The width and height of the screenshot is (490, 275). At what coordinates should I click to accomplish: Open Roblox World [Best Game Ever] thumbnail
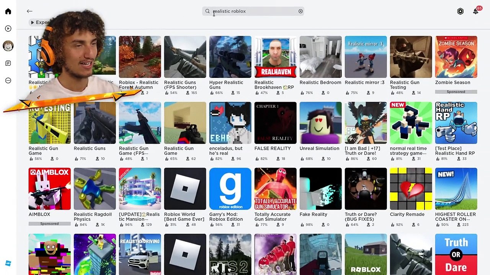pyautogui.click(x=185, y=189)
